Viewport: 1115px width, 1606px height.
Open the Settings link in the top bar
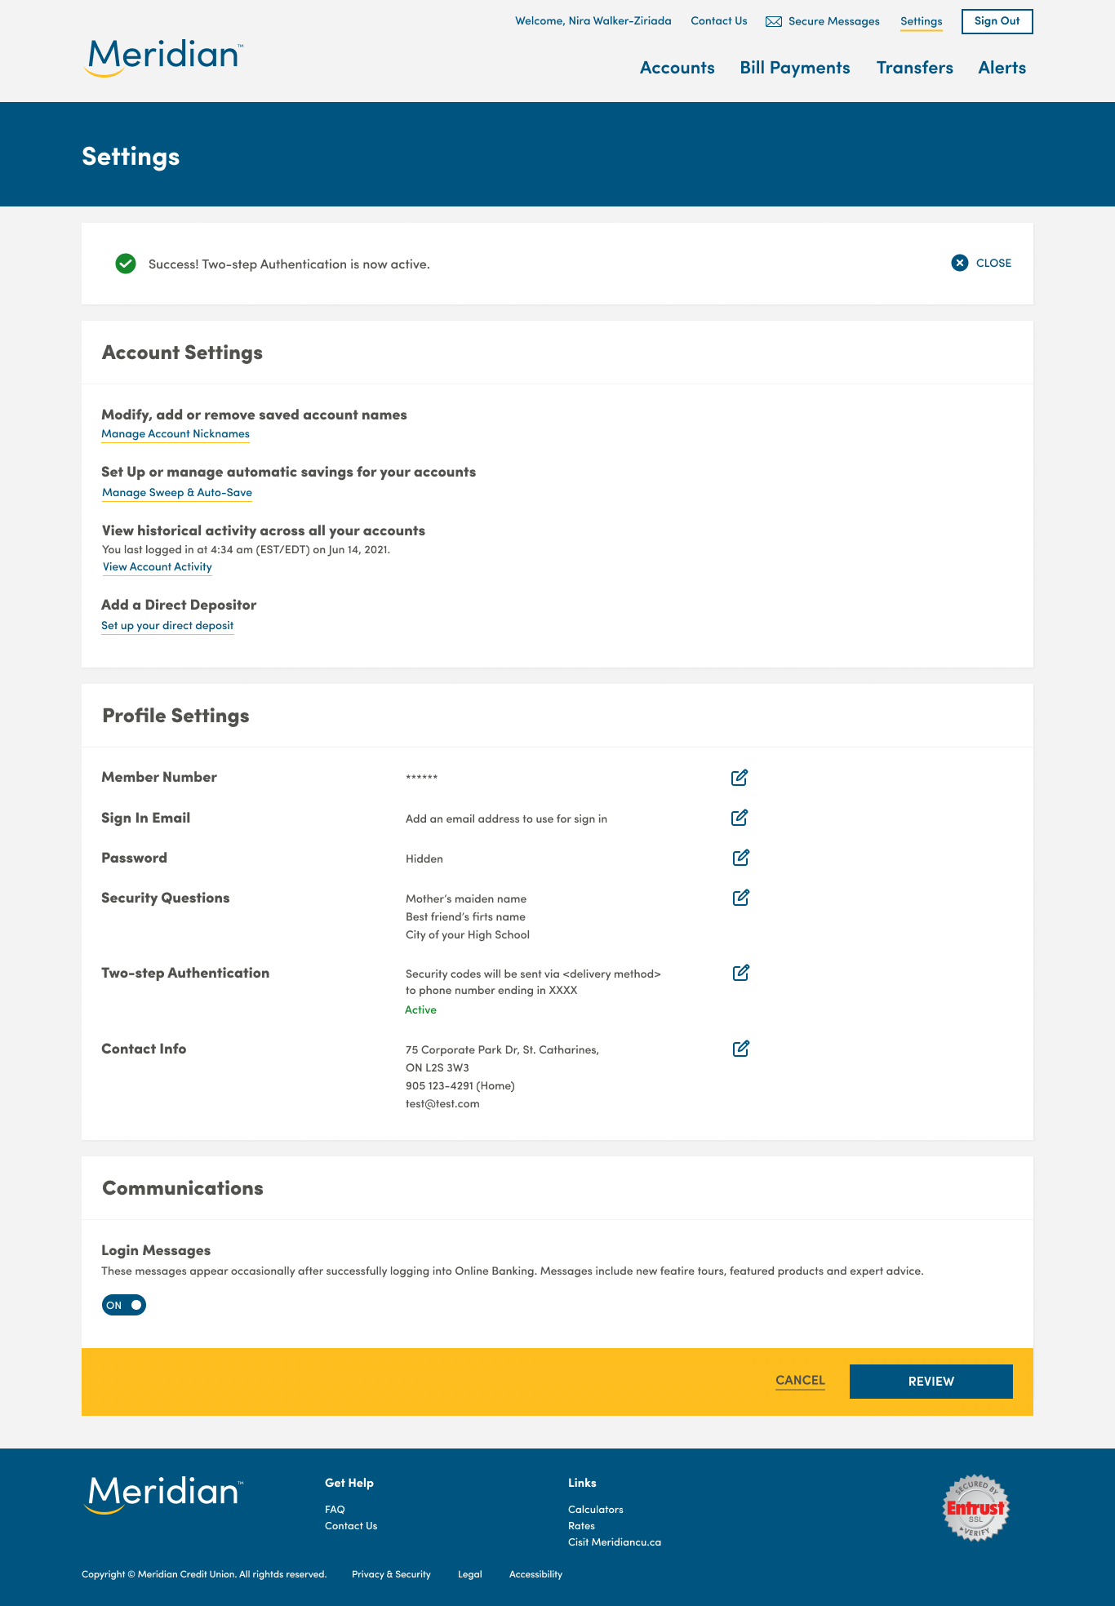[x=922, y=22]
